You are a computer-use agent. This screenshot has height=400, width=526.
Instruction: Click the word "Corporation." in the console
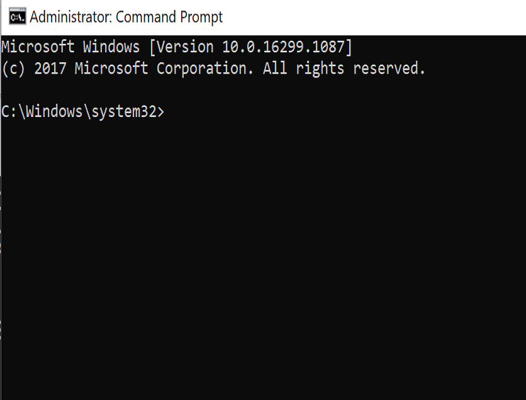click(205, 68)
